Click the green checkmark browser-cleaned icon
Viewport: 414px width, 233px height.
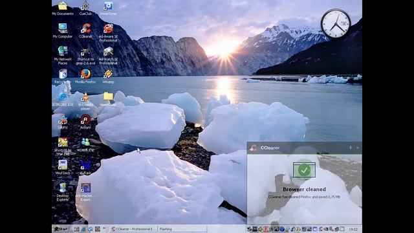pos(304,170)
